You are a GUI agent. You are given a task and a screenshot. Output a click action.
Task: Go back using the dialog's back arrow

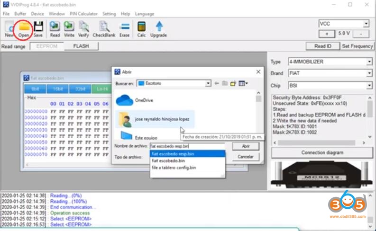coord(217,83)
